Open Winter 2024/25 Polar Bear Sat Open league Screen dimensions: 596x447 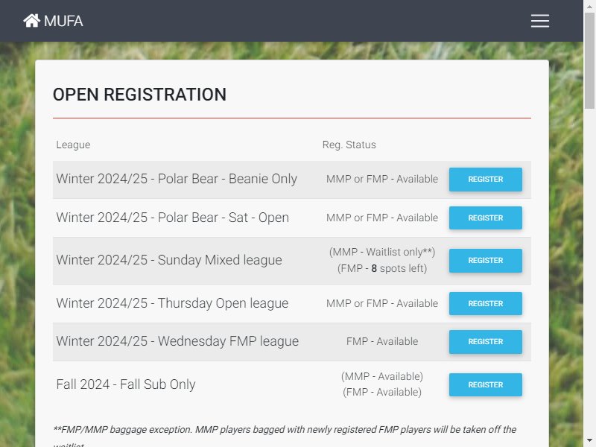click(x=172, y=218)
